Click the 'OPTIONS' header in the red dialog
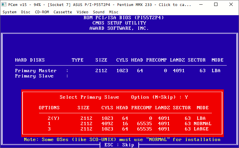 [x=49, y=108]
